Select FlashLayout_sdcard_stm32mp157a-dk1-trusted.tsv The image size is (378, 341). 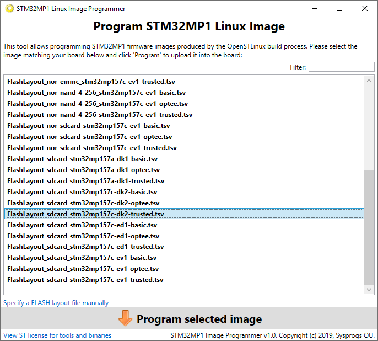pos(185,181)
